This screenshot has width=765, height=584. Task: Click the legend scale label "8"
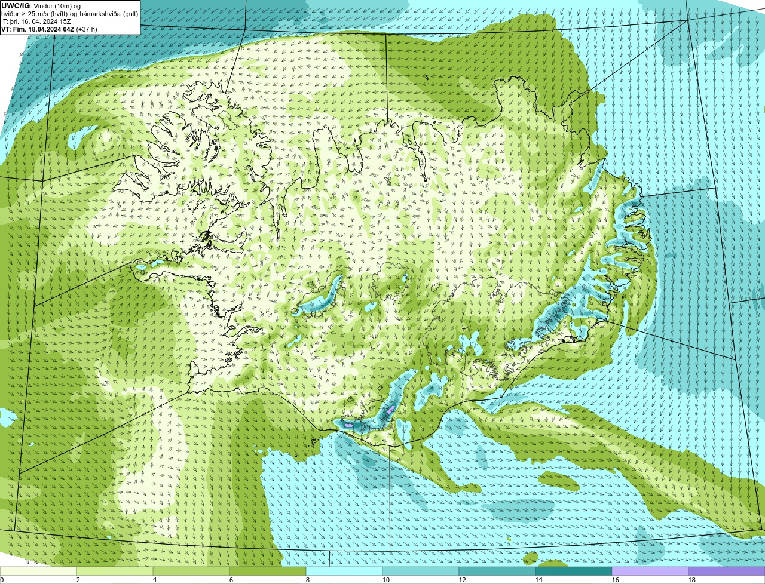tap(308, 580)
